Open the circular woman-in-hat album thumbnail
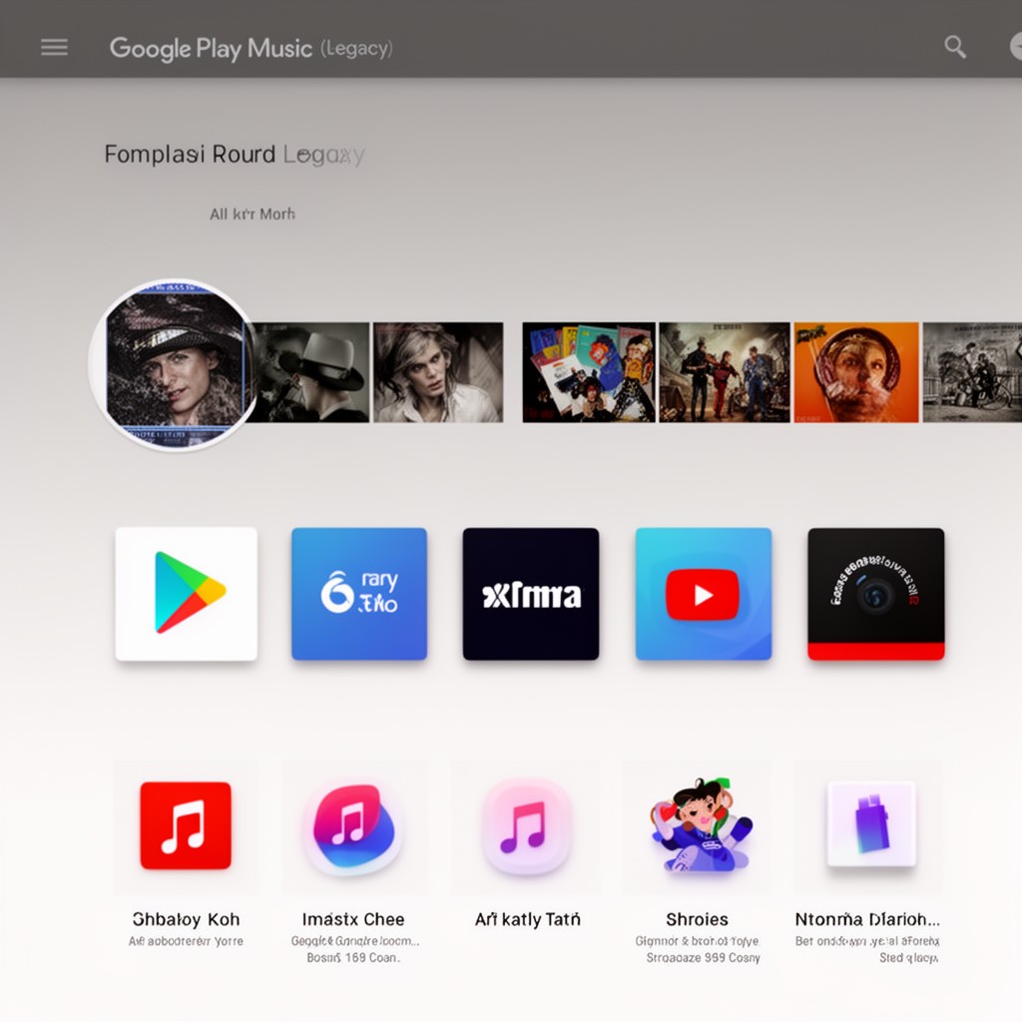This screenshot has height=1022, width=1022. click(174, 365)
